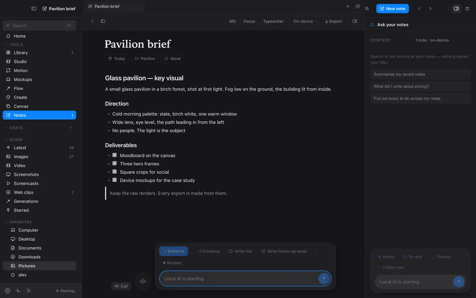
Task: Toggle the note list panel icon beside the back arrow
Action: 103,21
